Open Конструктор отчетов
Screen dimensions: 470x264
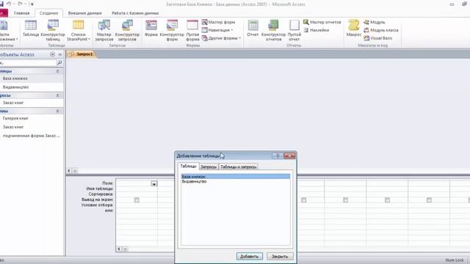click(273, 30)
